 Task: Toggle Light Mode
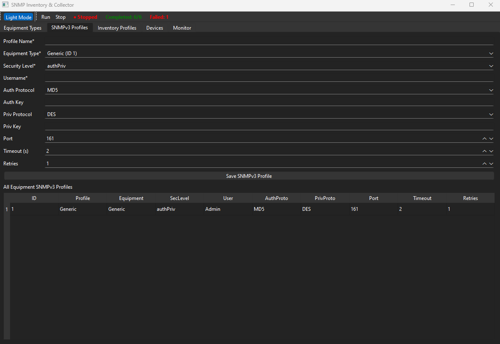18,17
